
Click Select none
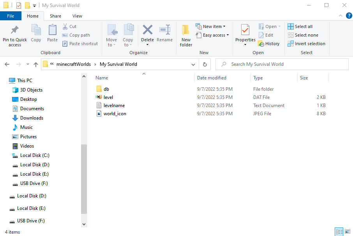click(x=303, y=35)
